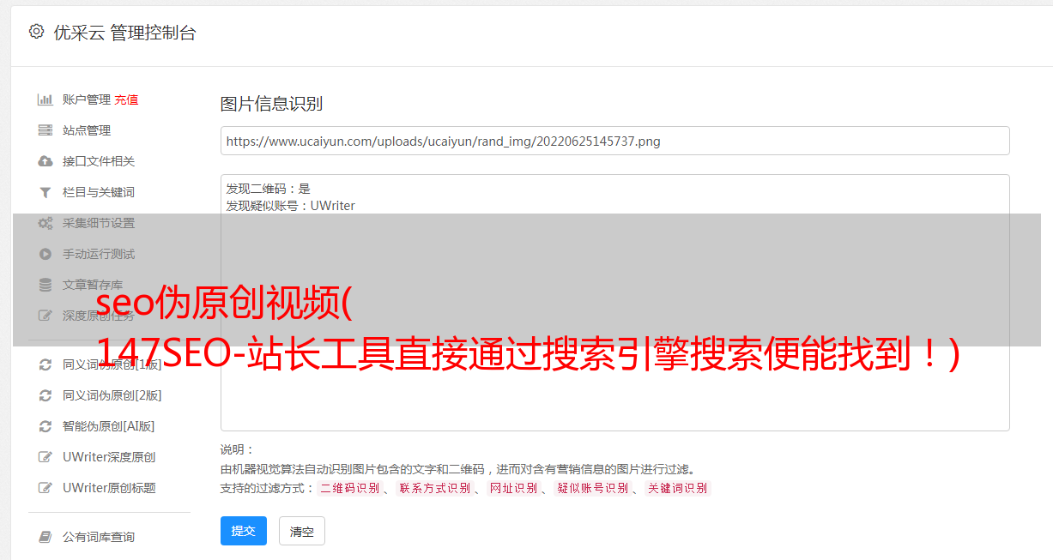Click the refresh icon beside 同义词伪原创[1版]

(x=45, y=364)
